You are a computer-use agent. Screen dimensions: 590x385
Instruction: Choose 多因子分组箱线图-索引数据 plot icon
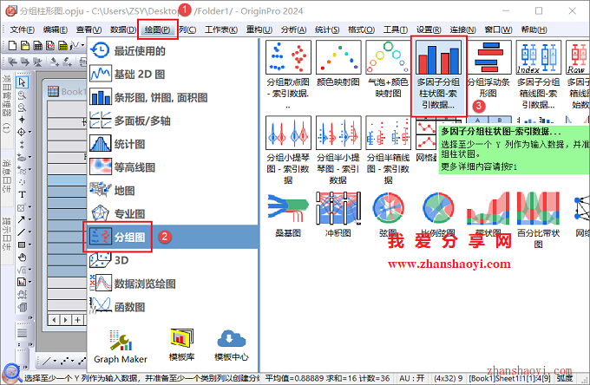point(539,57)
